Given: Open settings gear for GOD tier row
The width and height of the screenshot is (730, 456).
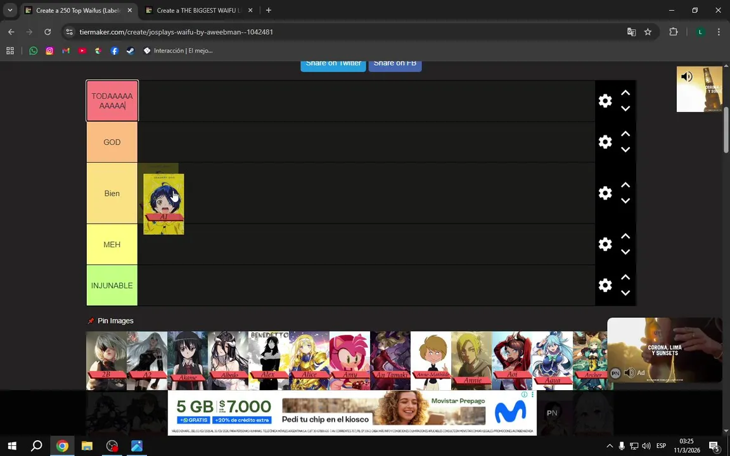Looking at the screenshot, I should point(605,141).
